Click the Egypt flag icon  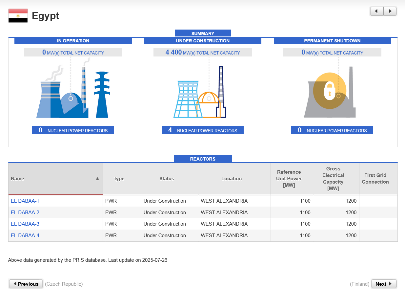click(18, 16)
